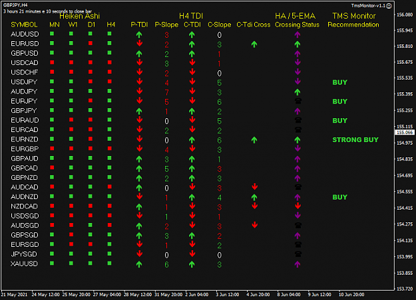Click the SYMBOL column header
The width and height of the screenshot is (416, 300).
(x=24, y=25)
